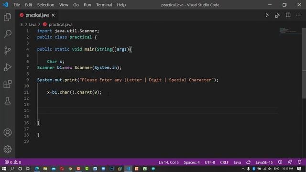Open Task View on taskbar

point(28,169)
